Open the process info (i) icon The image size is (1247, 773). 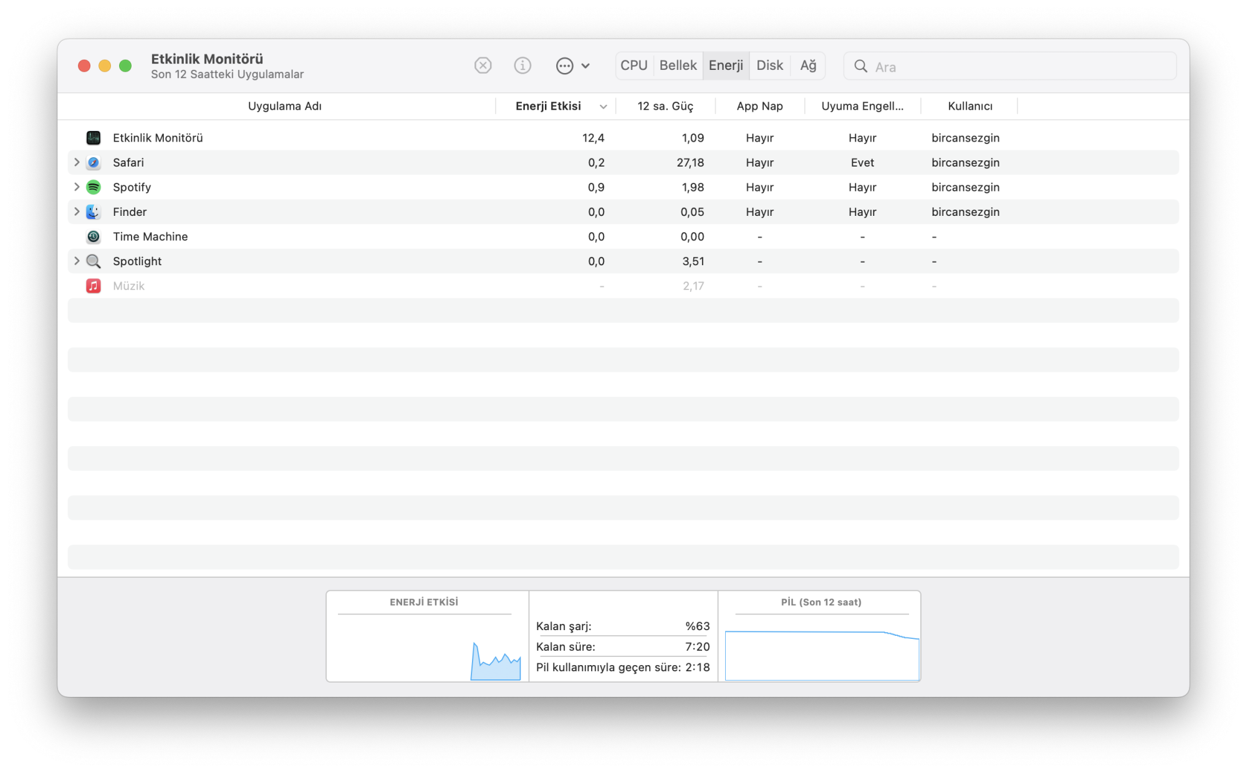pos(522,66)
